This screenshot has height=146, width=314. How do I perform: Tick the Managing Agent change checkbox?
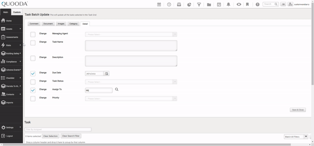33,35
